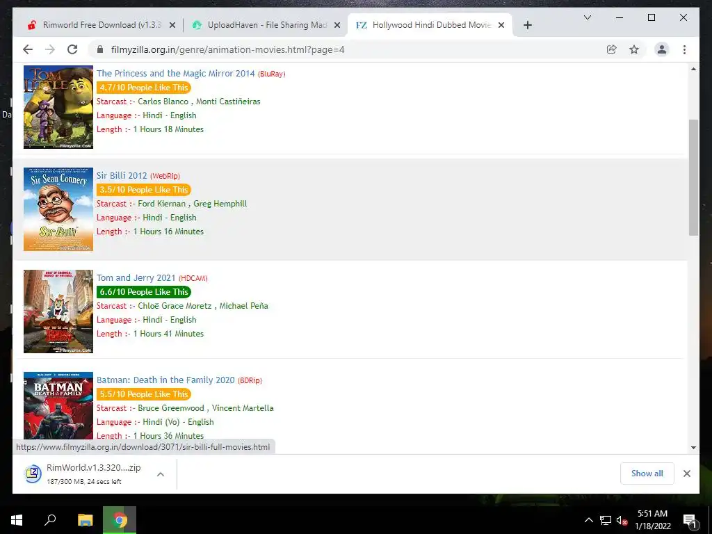Click the scrollbar up arrow
This screenshot has width=712, height=534.
[x=693, y=69]
